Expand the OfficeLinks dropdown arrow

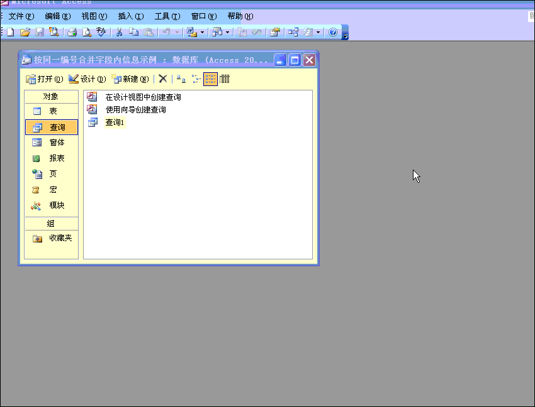[x=202, y=33]
